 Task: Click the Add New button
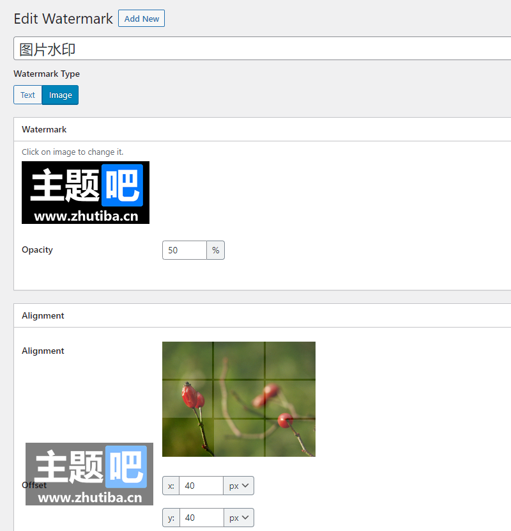pos(141,19)
